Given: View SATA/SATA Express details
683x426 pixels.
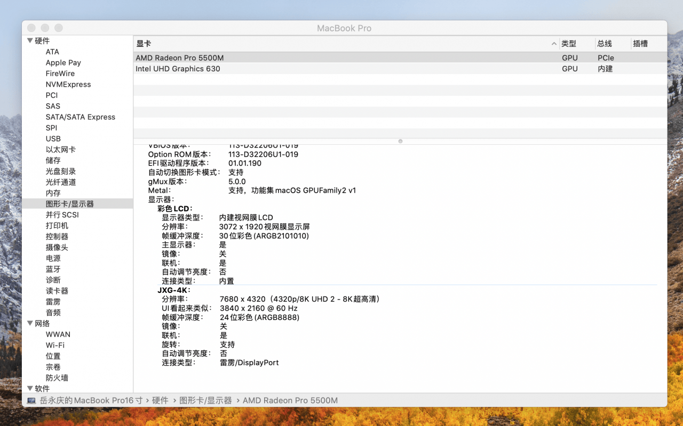Looking at the screenshot, I should (81, 117).
